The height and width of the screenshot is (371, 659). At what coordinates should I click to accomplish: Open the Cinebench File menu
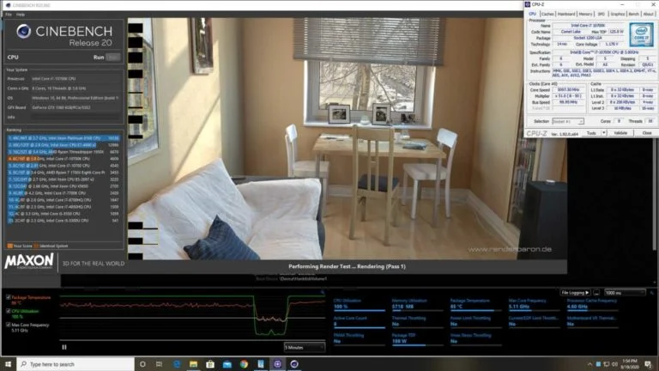[9, 15]
